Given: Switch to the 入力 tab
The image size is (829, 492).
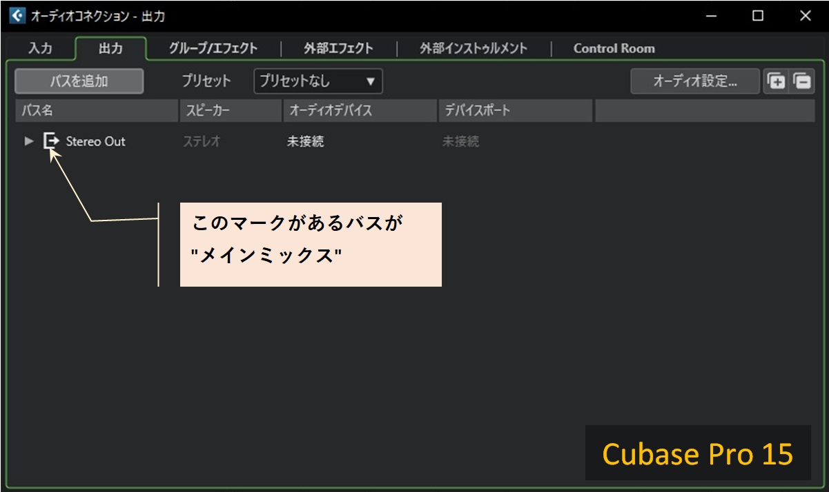Looking at the screenshot, I should pyautogui.click(x=41, y=48).
